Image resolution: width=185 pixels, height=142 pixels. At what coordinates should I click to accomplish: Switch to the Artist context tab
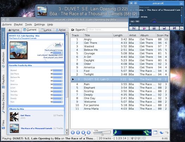pos(61,30)
